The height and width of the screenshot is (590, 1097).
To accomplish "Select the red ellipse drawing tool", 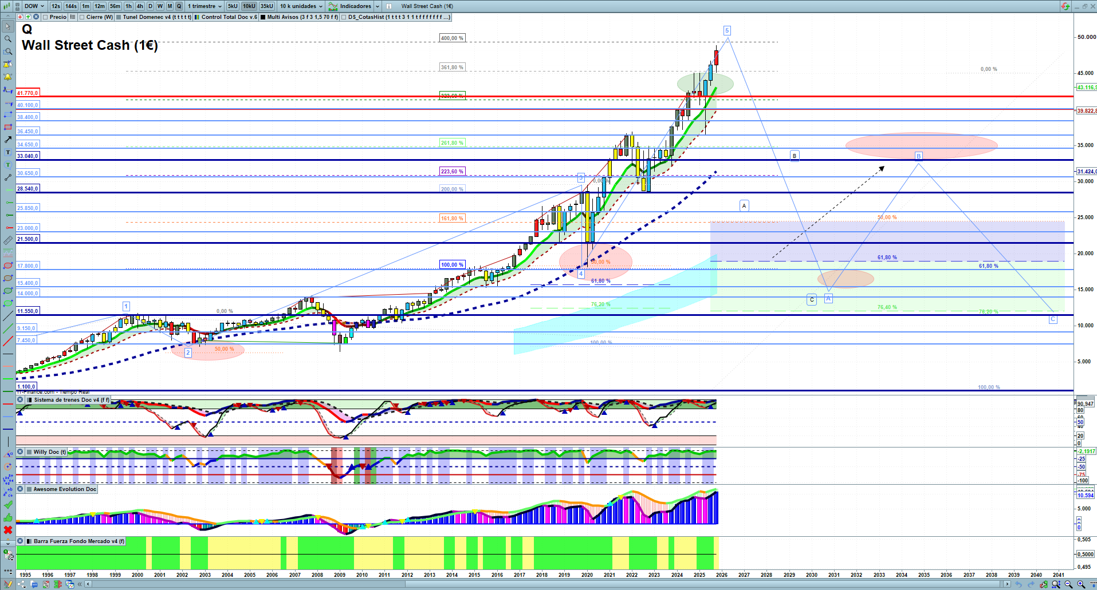I will (x=8, y=266).
